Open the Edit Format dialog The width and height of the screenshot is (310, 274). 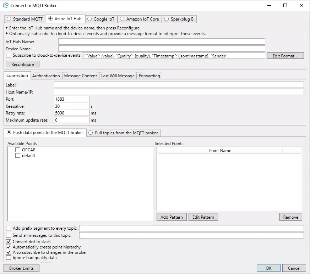285,56
